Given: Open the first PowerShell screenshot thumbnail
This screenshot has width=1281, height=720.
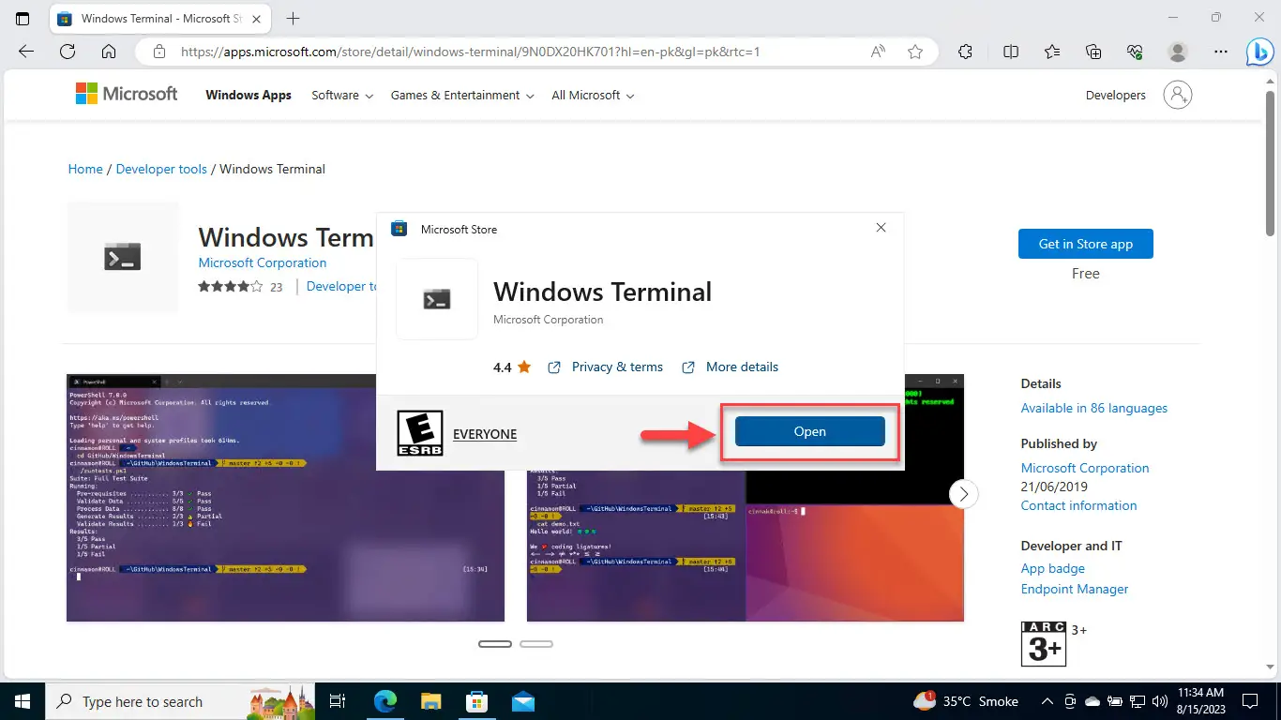Looking at the screenshot, I should click(285, 498).
